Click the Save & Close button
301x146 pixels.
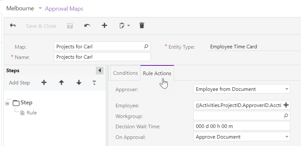pyautogui.click(x=41, y=26)
